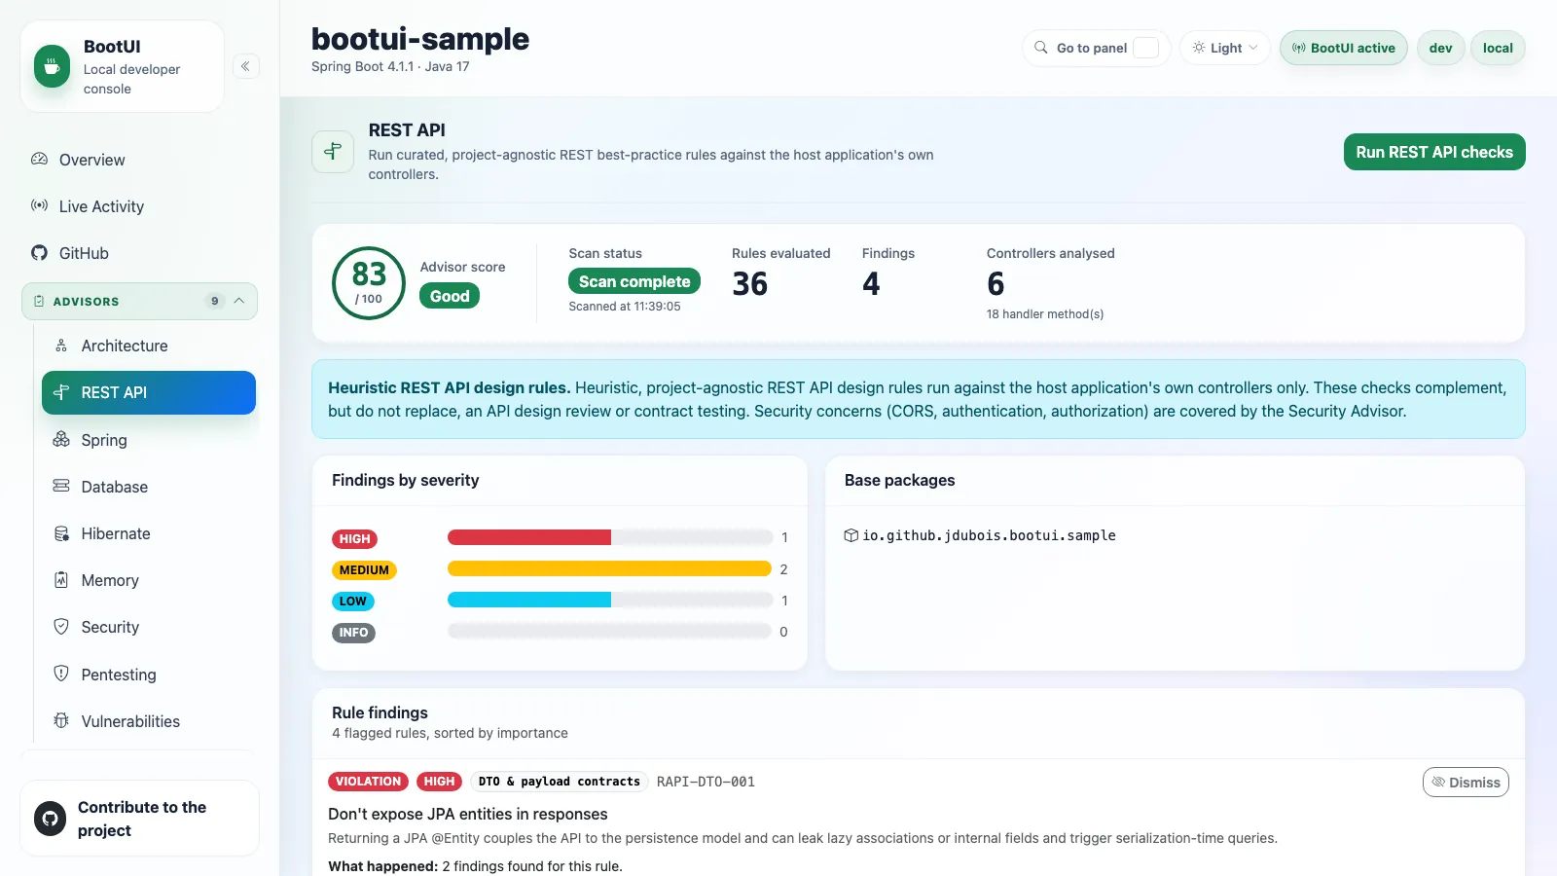Click the sun icon in the theme selector
1557x876 pixels.
[x=1199, y=48]
